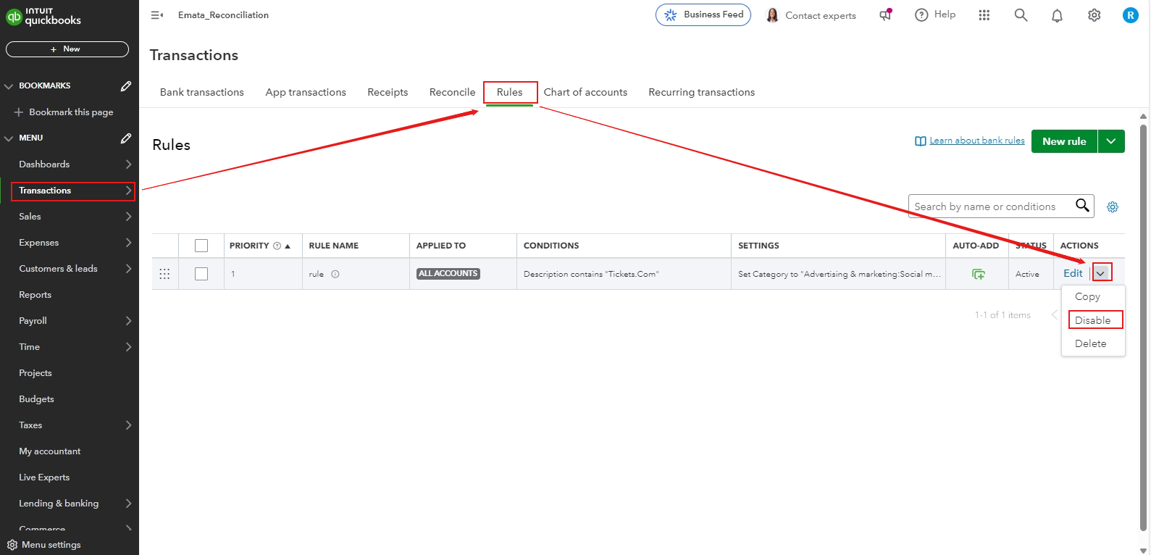Click the search magnifier in rules search box
This screenshot has height=555, width=1151.
(x=1082, y=206)
